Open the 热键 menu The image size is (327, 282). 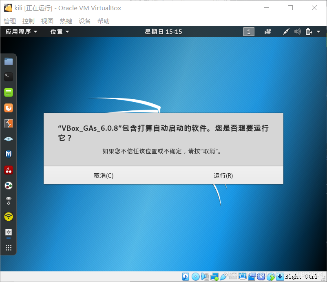(x=66, y=21)
